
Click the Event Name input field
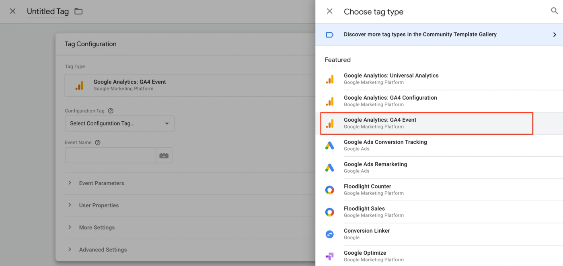click(x=110, y=156)
